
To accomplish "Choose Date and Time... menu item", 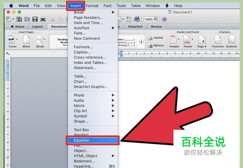I will tap(93, 23).
